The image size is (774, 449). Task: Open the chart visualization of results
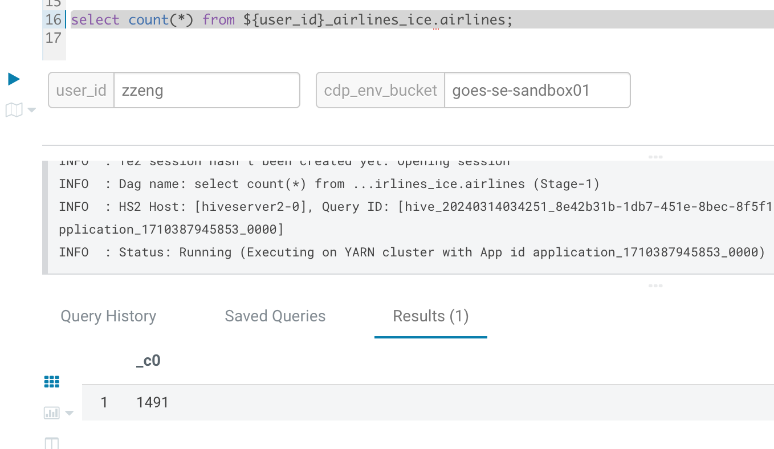tap(51, 413)
